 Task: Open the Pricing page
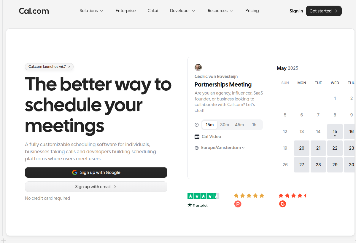point(252,11)
